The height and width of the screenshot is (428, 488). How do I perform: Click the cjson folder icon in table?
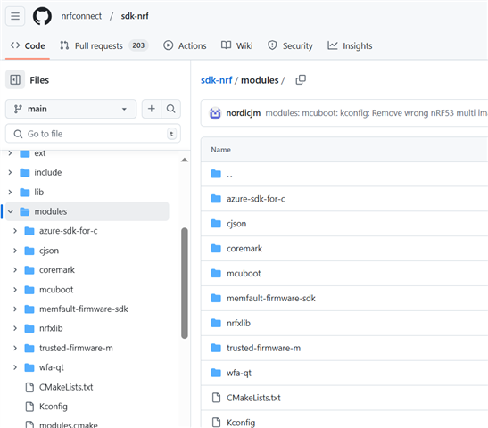216,223
